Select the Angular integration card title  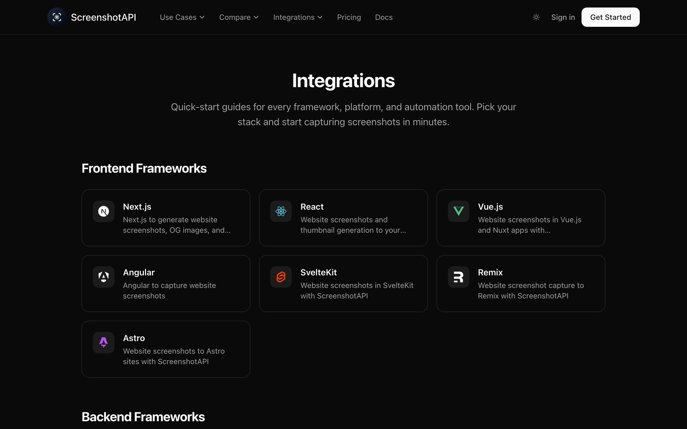click(x=139, y=272)
